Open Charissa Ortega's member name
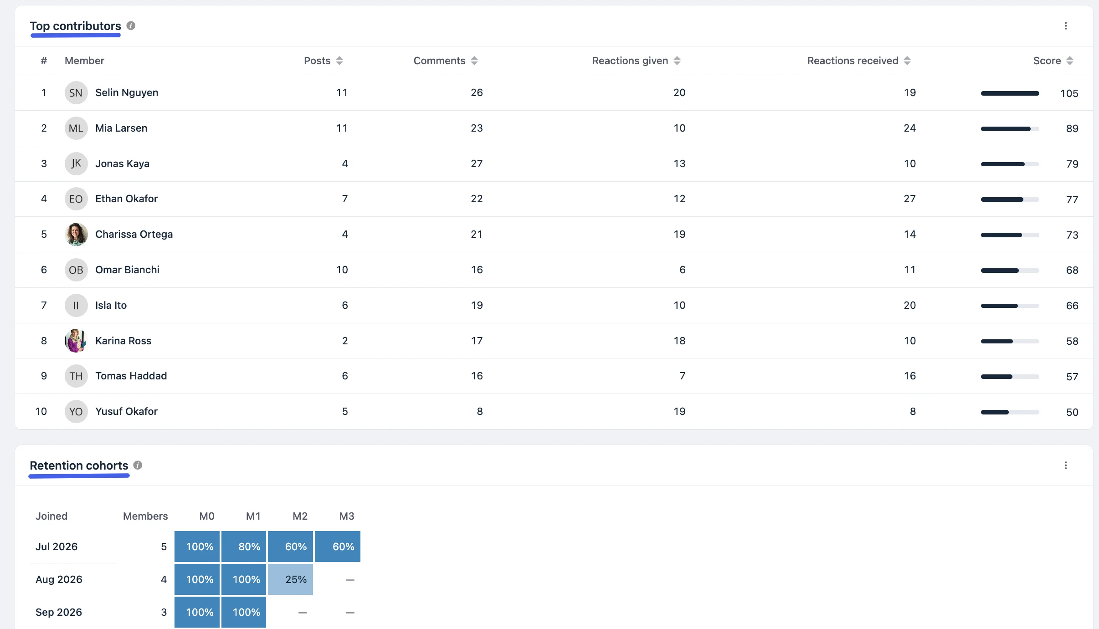The image size is (1099, 629). (x=134, y=234)
